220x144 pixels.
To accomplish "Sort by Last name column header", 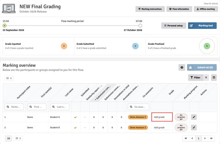I will 69,92.
